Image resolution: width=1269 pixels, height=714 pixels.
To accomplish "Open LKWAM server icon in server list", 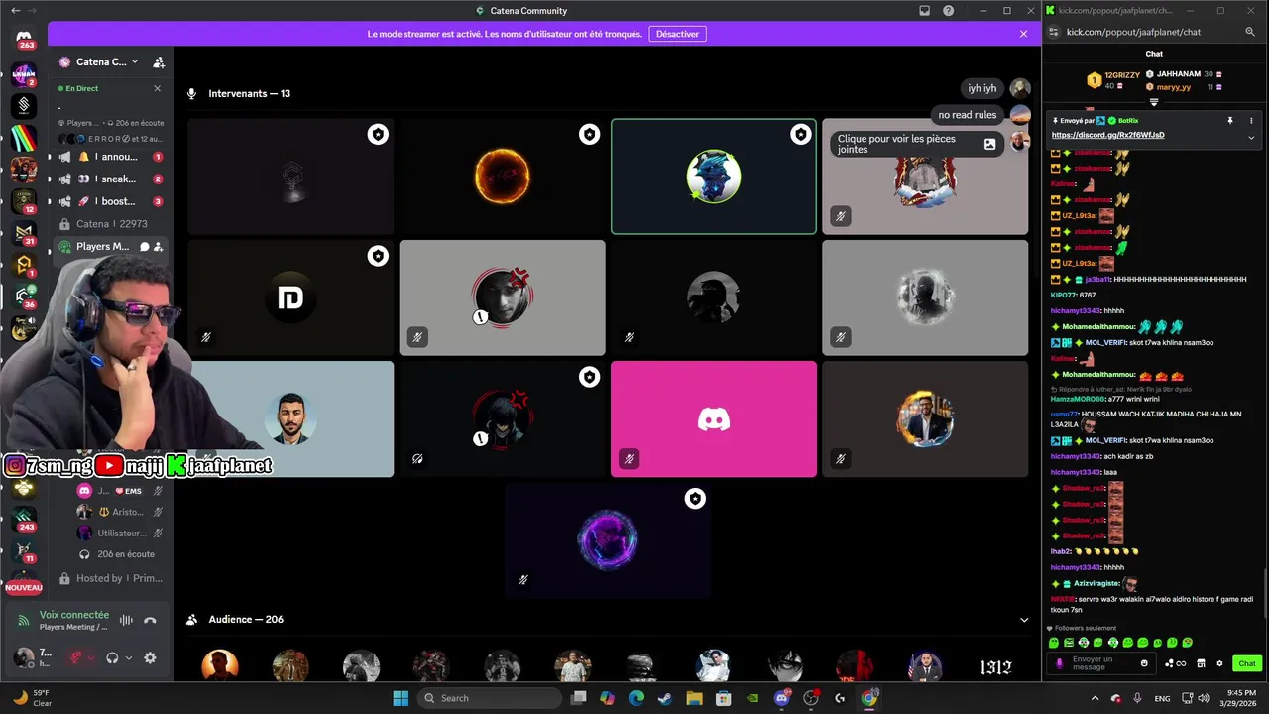I will (24, 73).
